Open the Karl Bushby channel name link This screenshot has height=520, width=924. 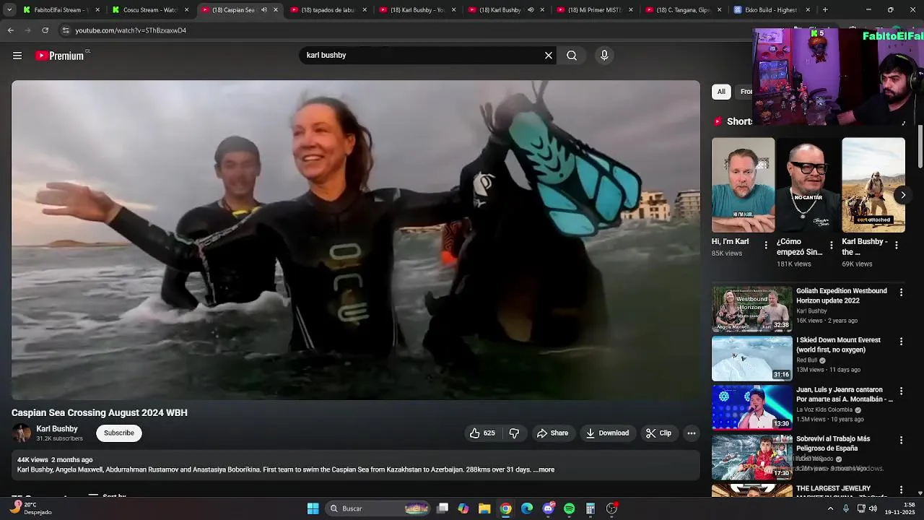click(57, 429)
